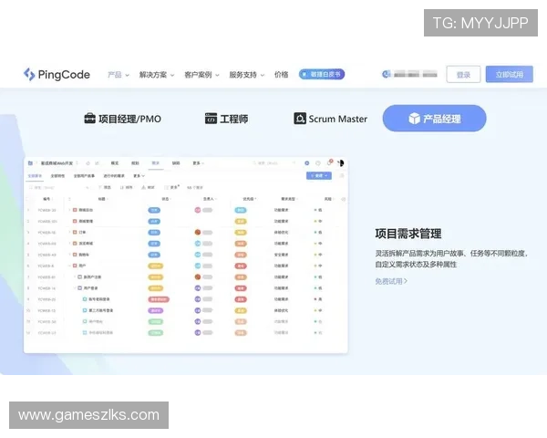Screen dimensions: 547x438
Task: Open the 规划 tab in embedded app
Action: click(135, 163)
